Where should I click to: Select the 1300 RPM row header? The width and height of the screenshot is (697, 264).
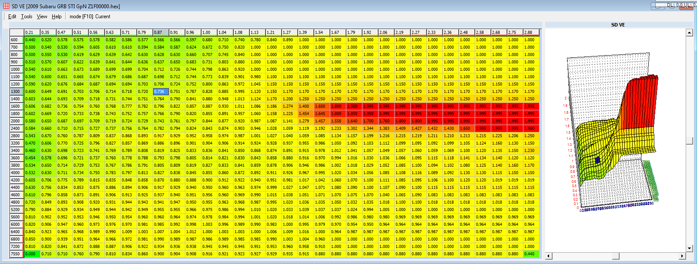(x=16, y=92)
